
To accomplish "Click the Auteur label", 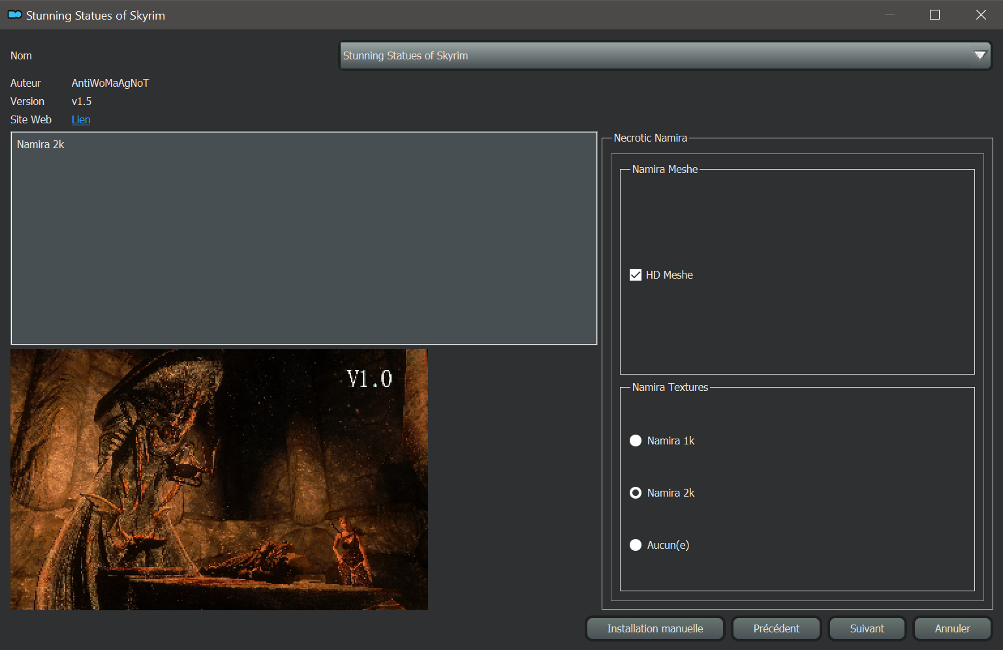I will tap(25, 83).
